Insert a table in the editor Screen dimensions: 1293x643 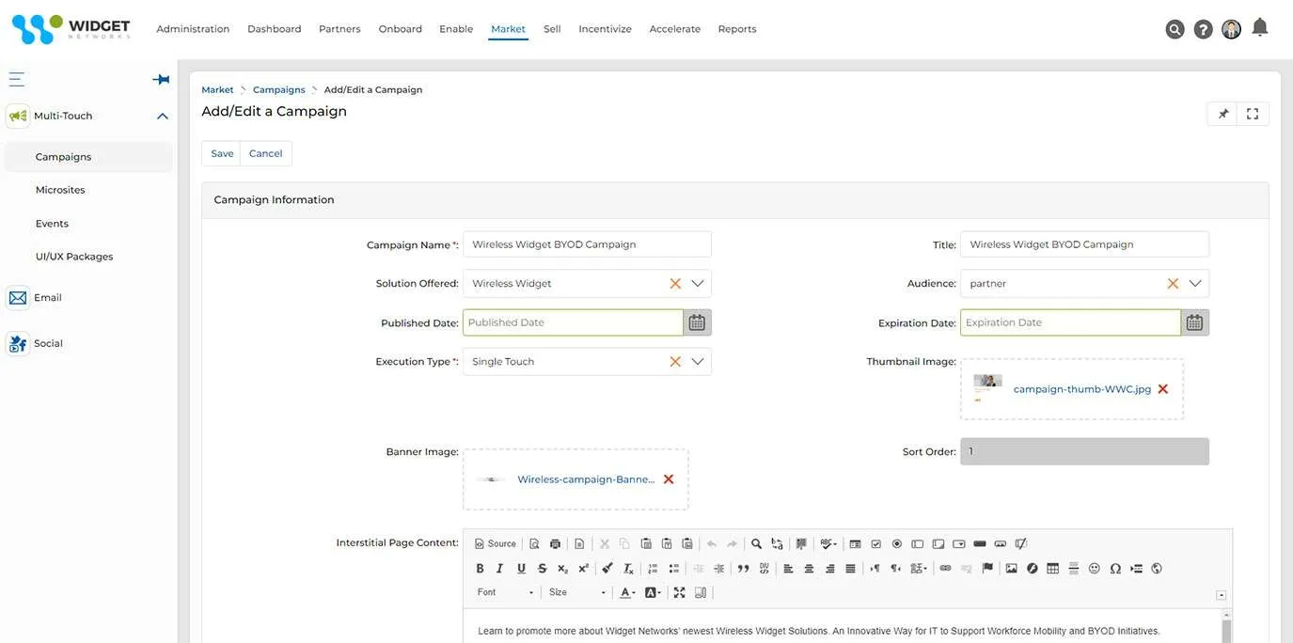(1052, 569)
